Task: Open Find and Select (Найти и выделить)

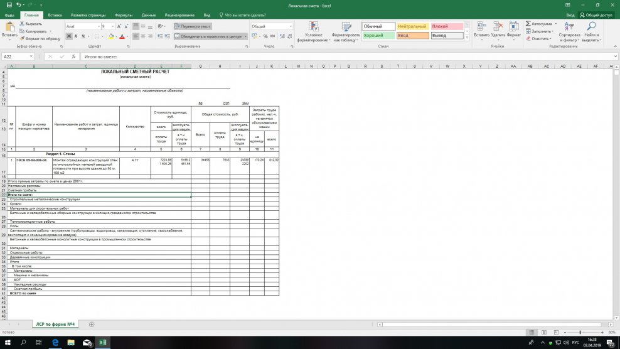Action: click(x=591, y=32)
